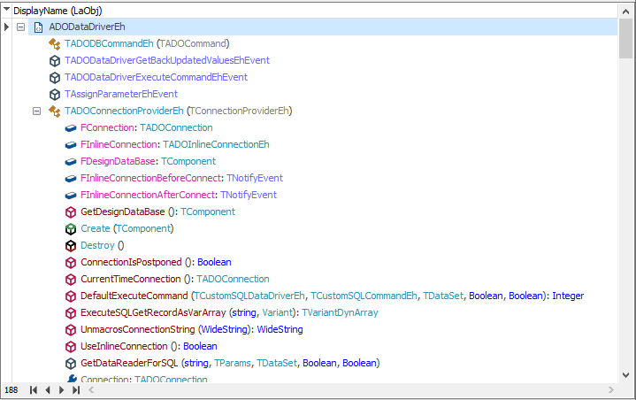The width and height of the screenshot is (636, 400).
Task: Click the current row indicator arrow
Action: pos(6,27)
